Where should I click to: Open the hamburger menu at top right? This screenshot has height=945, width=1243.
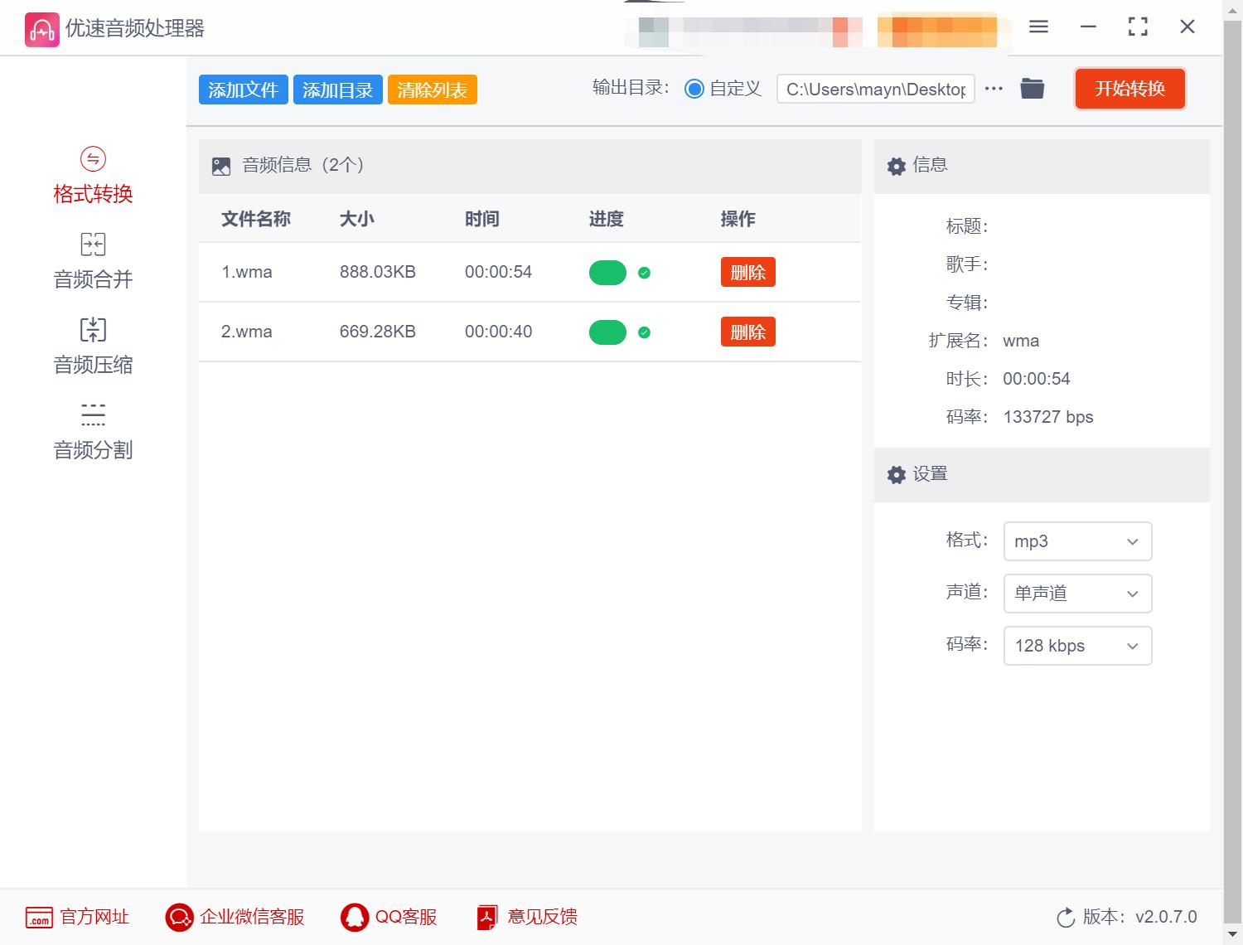click(1037, 27)
